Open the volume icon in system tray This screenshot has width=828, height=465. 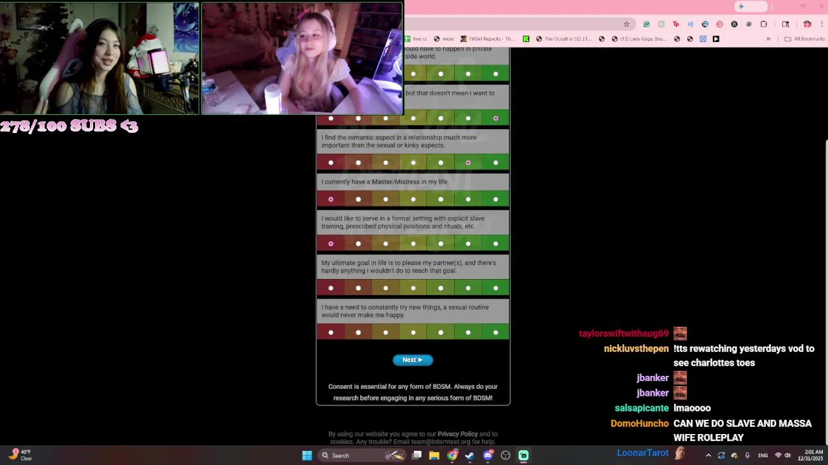787,455
